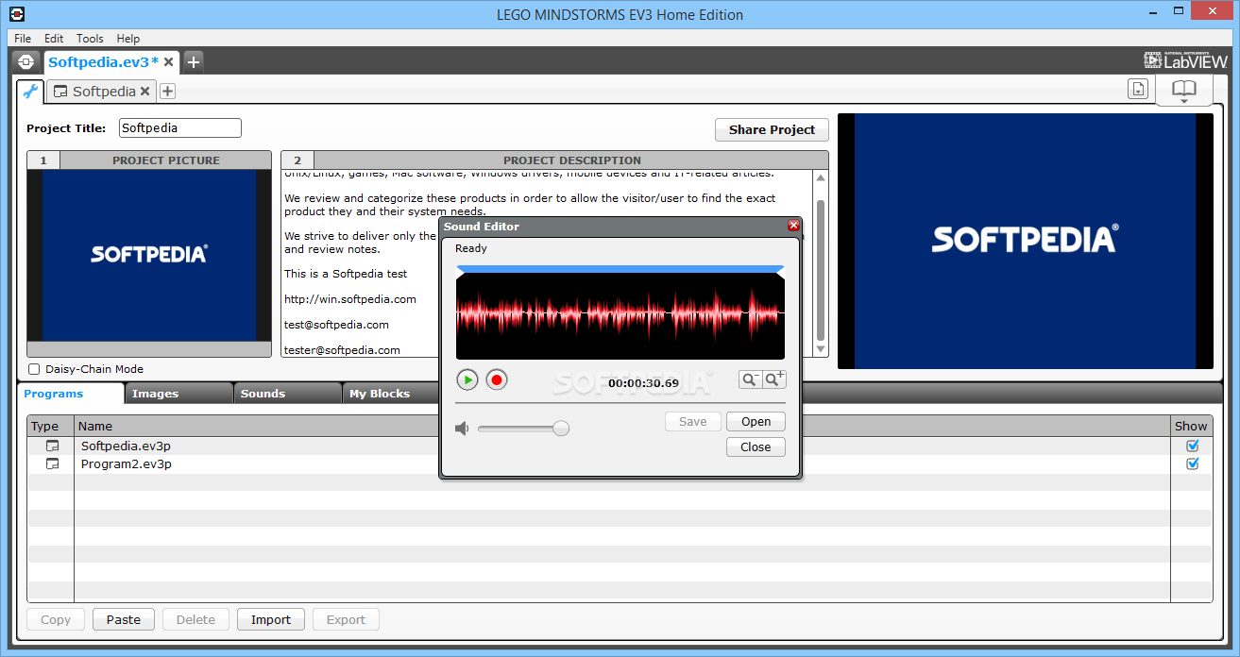Click the grayed Save button
This screenshot has width=1240, height=657.
click(x=692, y=422)
